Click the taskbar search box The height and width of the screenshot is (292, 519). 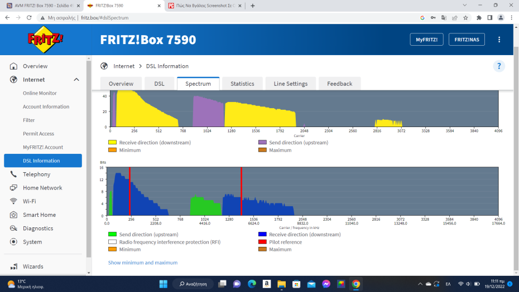193,284
